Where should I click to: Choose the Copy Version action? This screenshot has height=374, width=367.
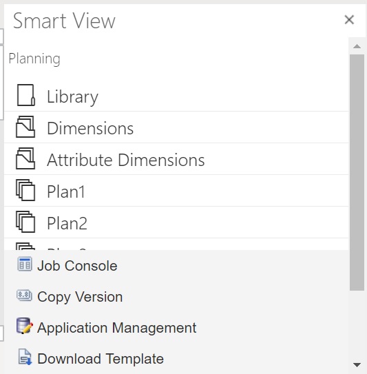(x=80, y=296)
